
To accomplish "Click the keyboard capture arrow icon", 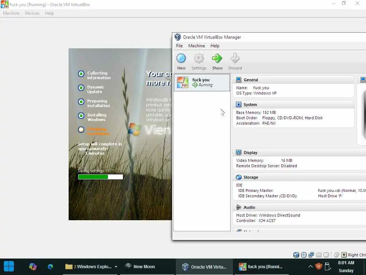I will coord(344,255).
